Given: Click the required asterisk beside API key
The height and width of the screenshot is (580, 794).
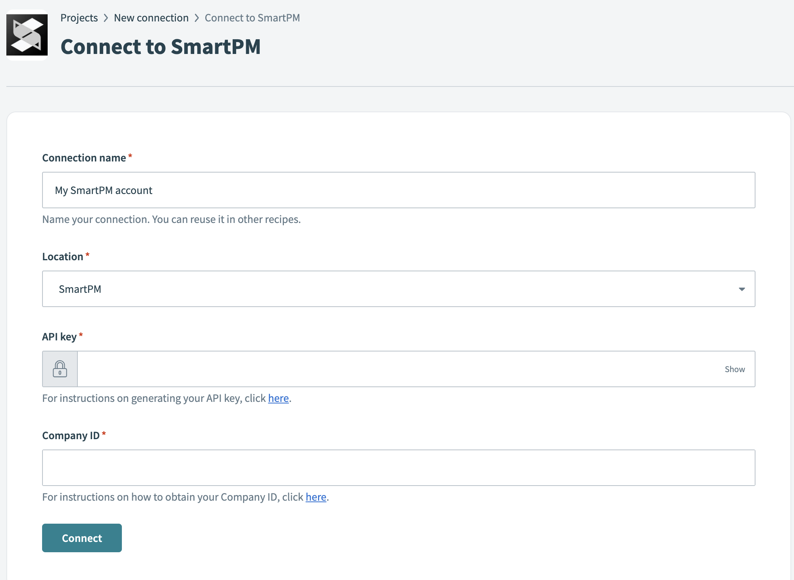Looking at the screenshot, I should 81,335.
